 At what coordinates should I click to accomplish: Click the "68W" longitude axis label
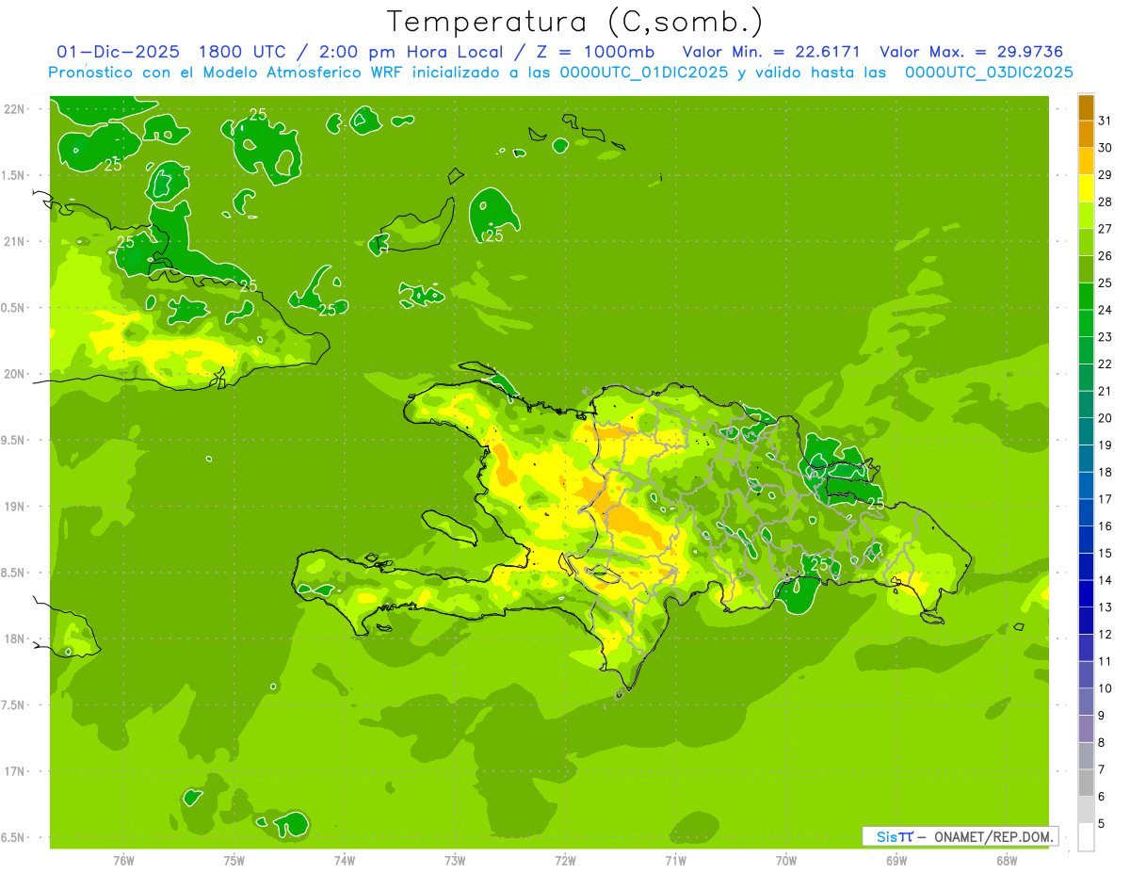coord(1007,861)
